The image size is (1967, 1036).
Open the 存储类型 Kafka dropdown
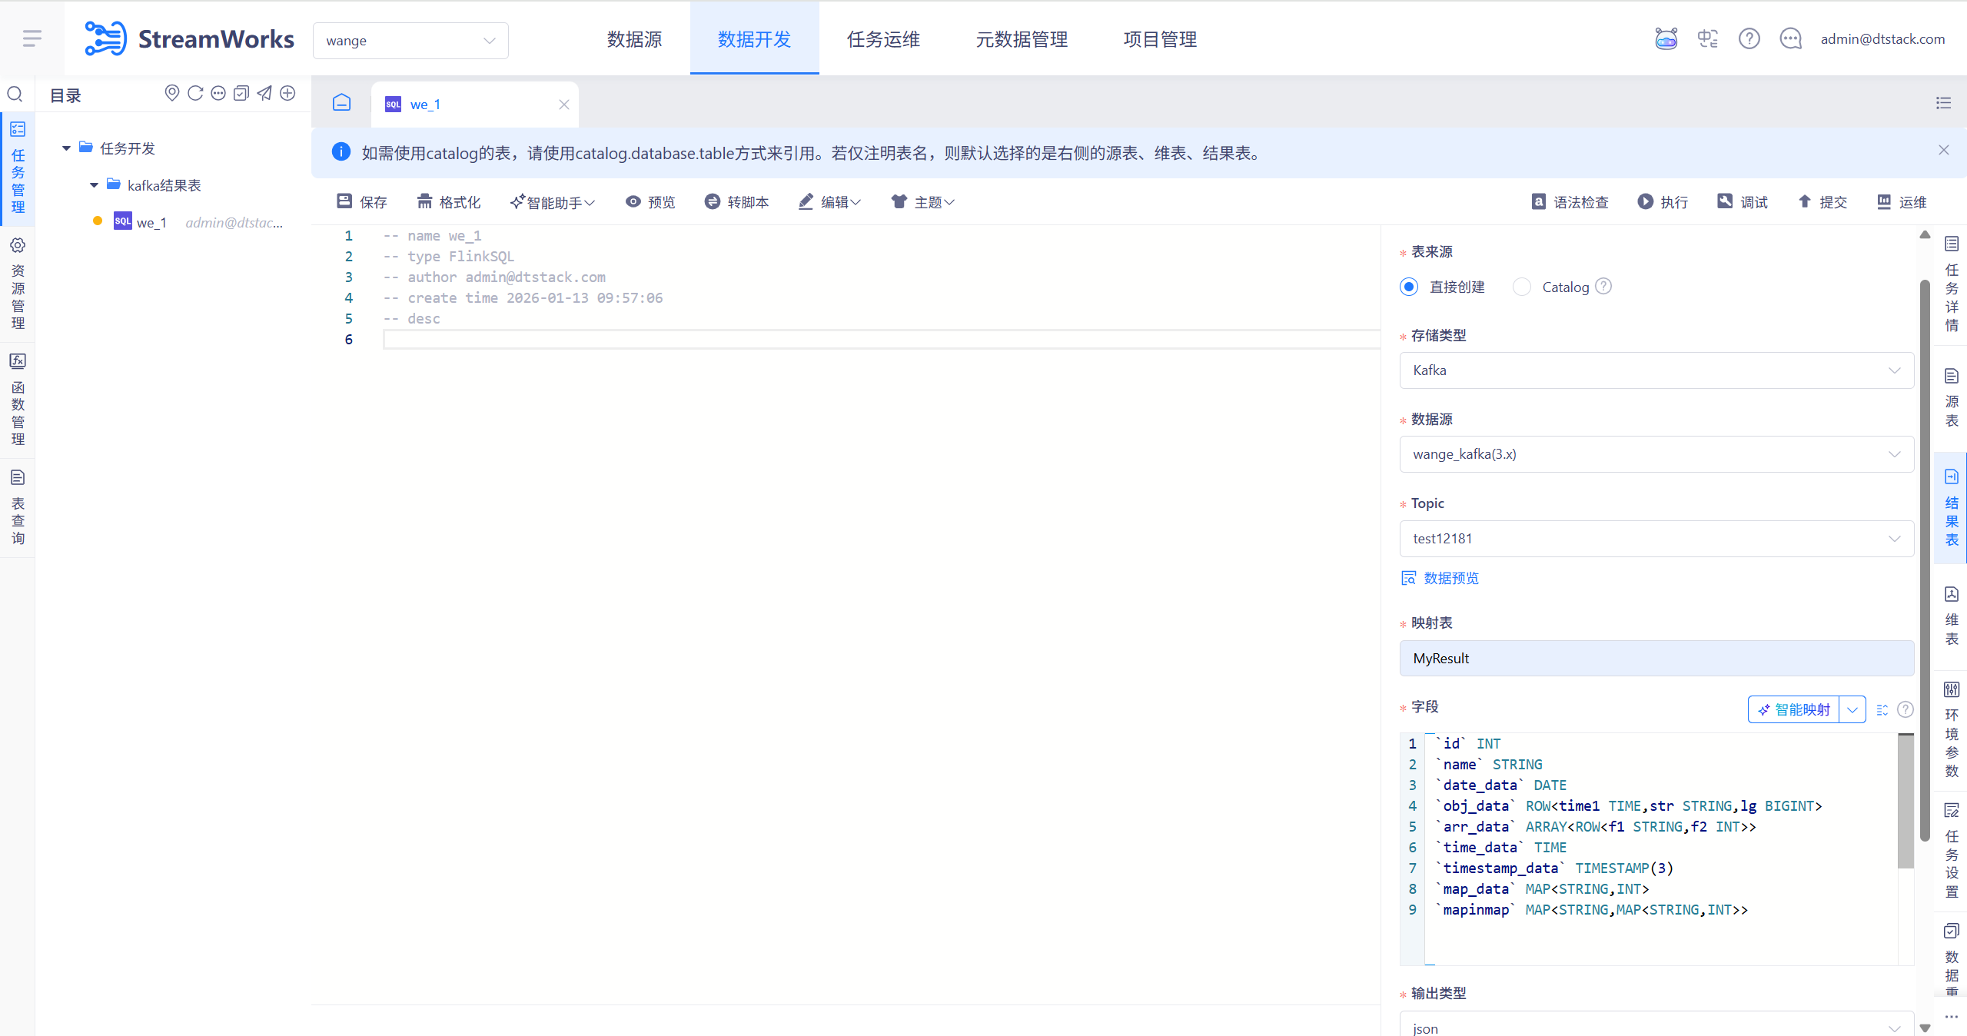click(x=1656, y=370)
